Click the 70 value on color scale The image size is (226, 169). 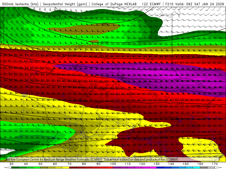69,164
